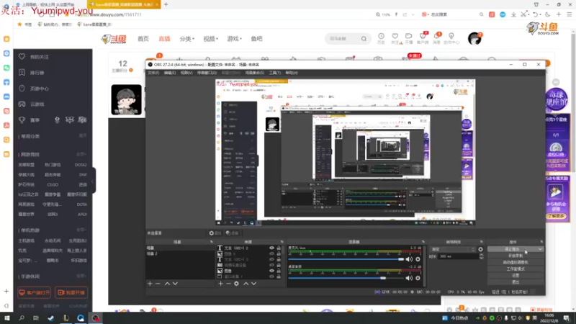Image resolution: width=576 pixels, height=324 pixels.
Task: Enable OBS Studio mode button
Action: click(x=516, y=269)
